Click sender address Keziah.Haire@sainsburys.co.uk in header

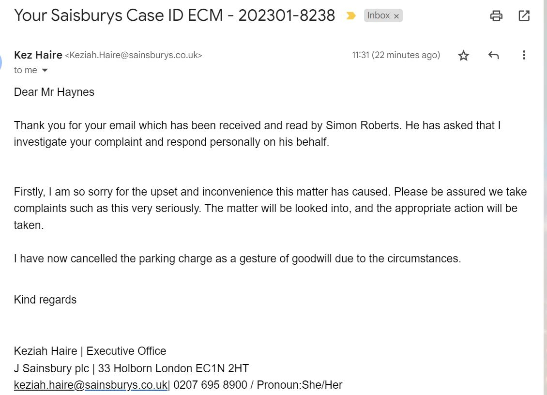pos(134,55)
